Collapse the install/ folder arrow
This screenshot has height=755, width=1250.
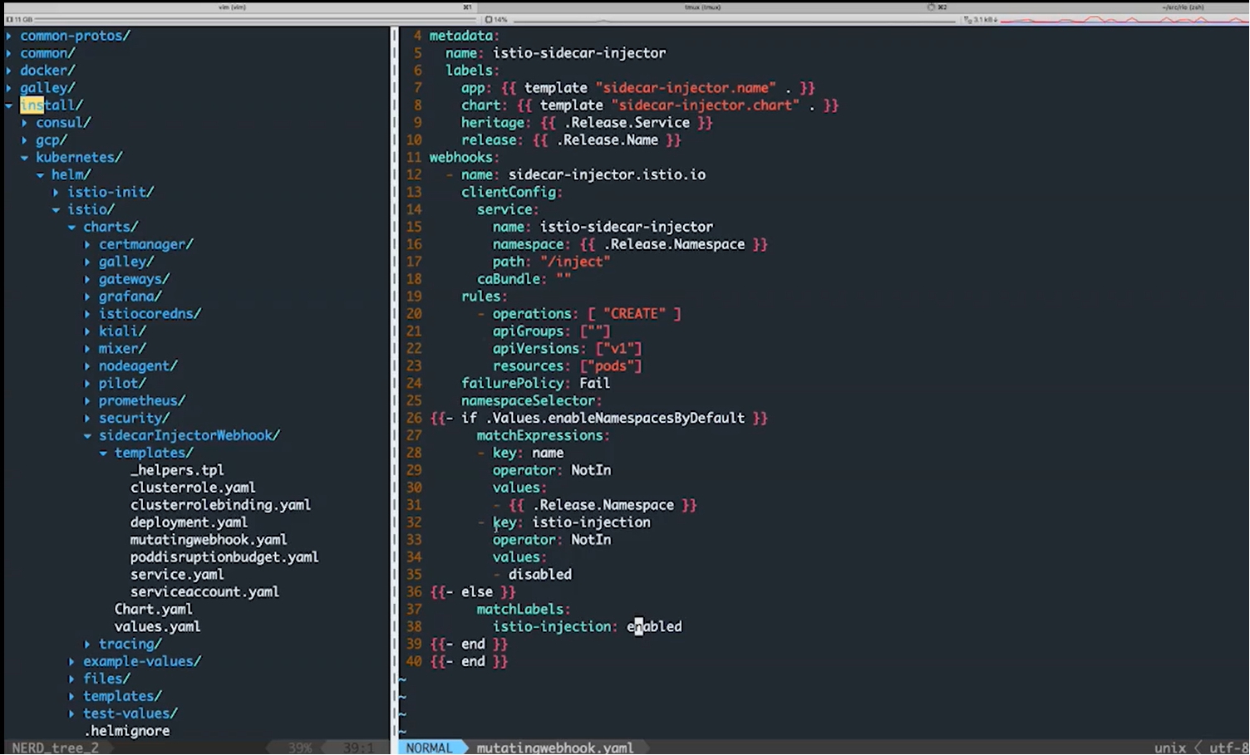point(9,105)
